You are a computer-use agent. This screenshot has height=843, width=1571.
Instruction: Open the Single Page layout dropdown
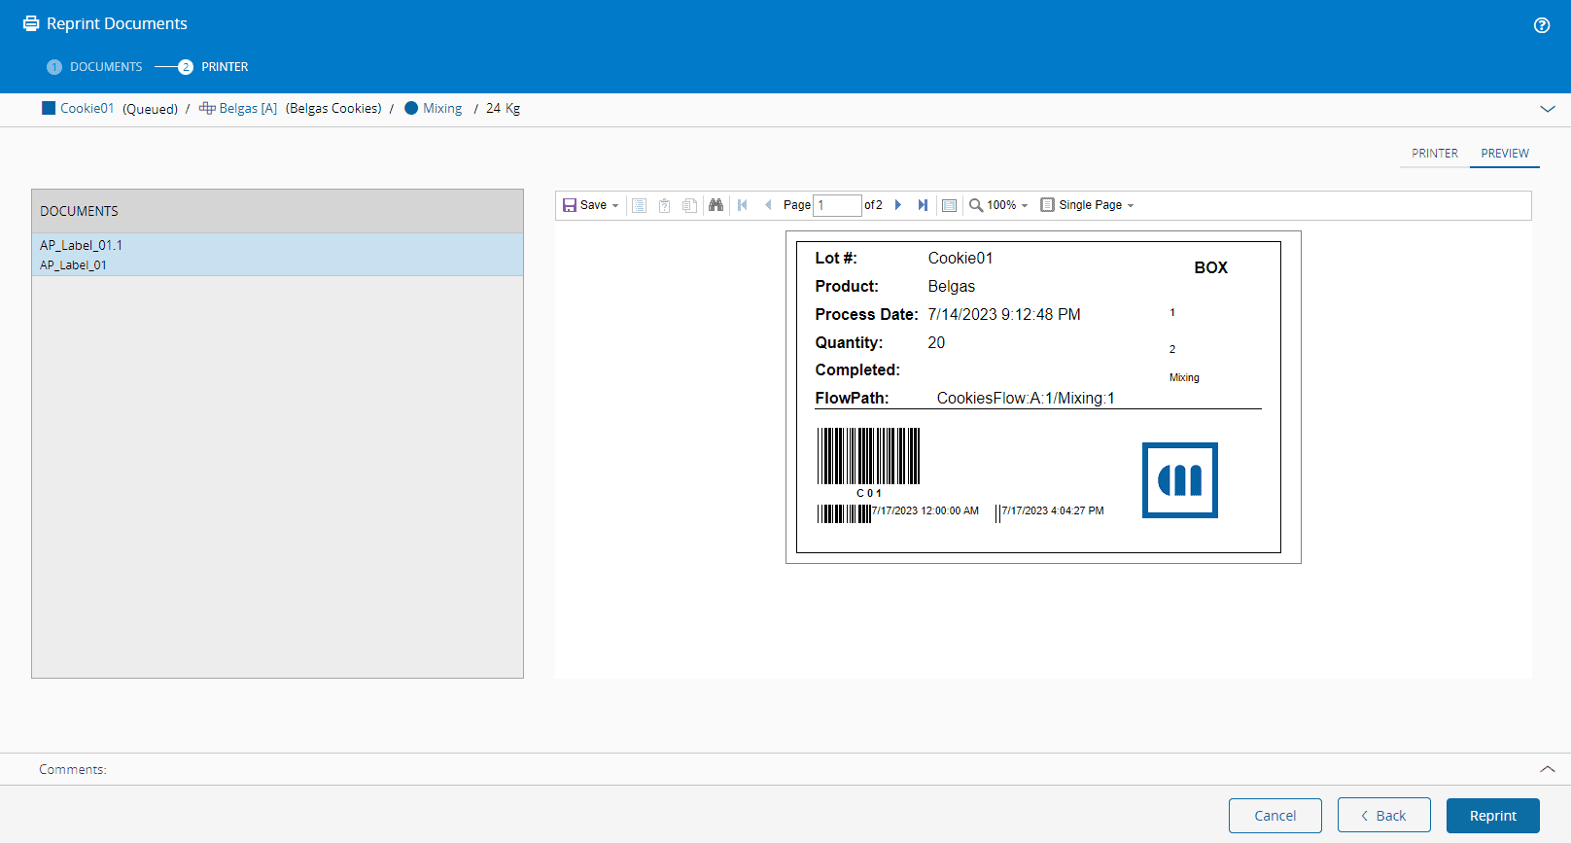tap(1088, 205)
